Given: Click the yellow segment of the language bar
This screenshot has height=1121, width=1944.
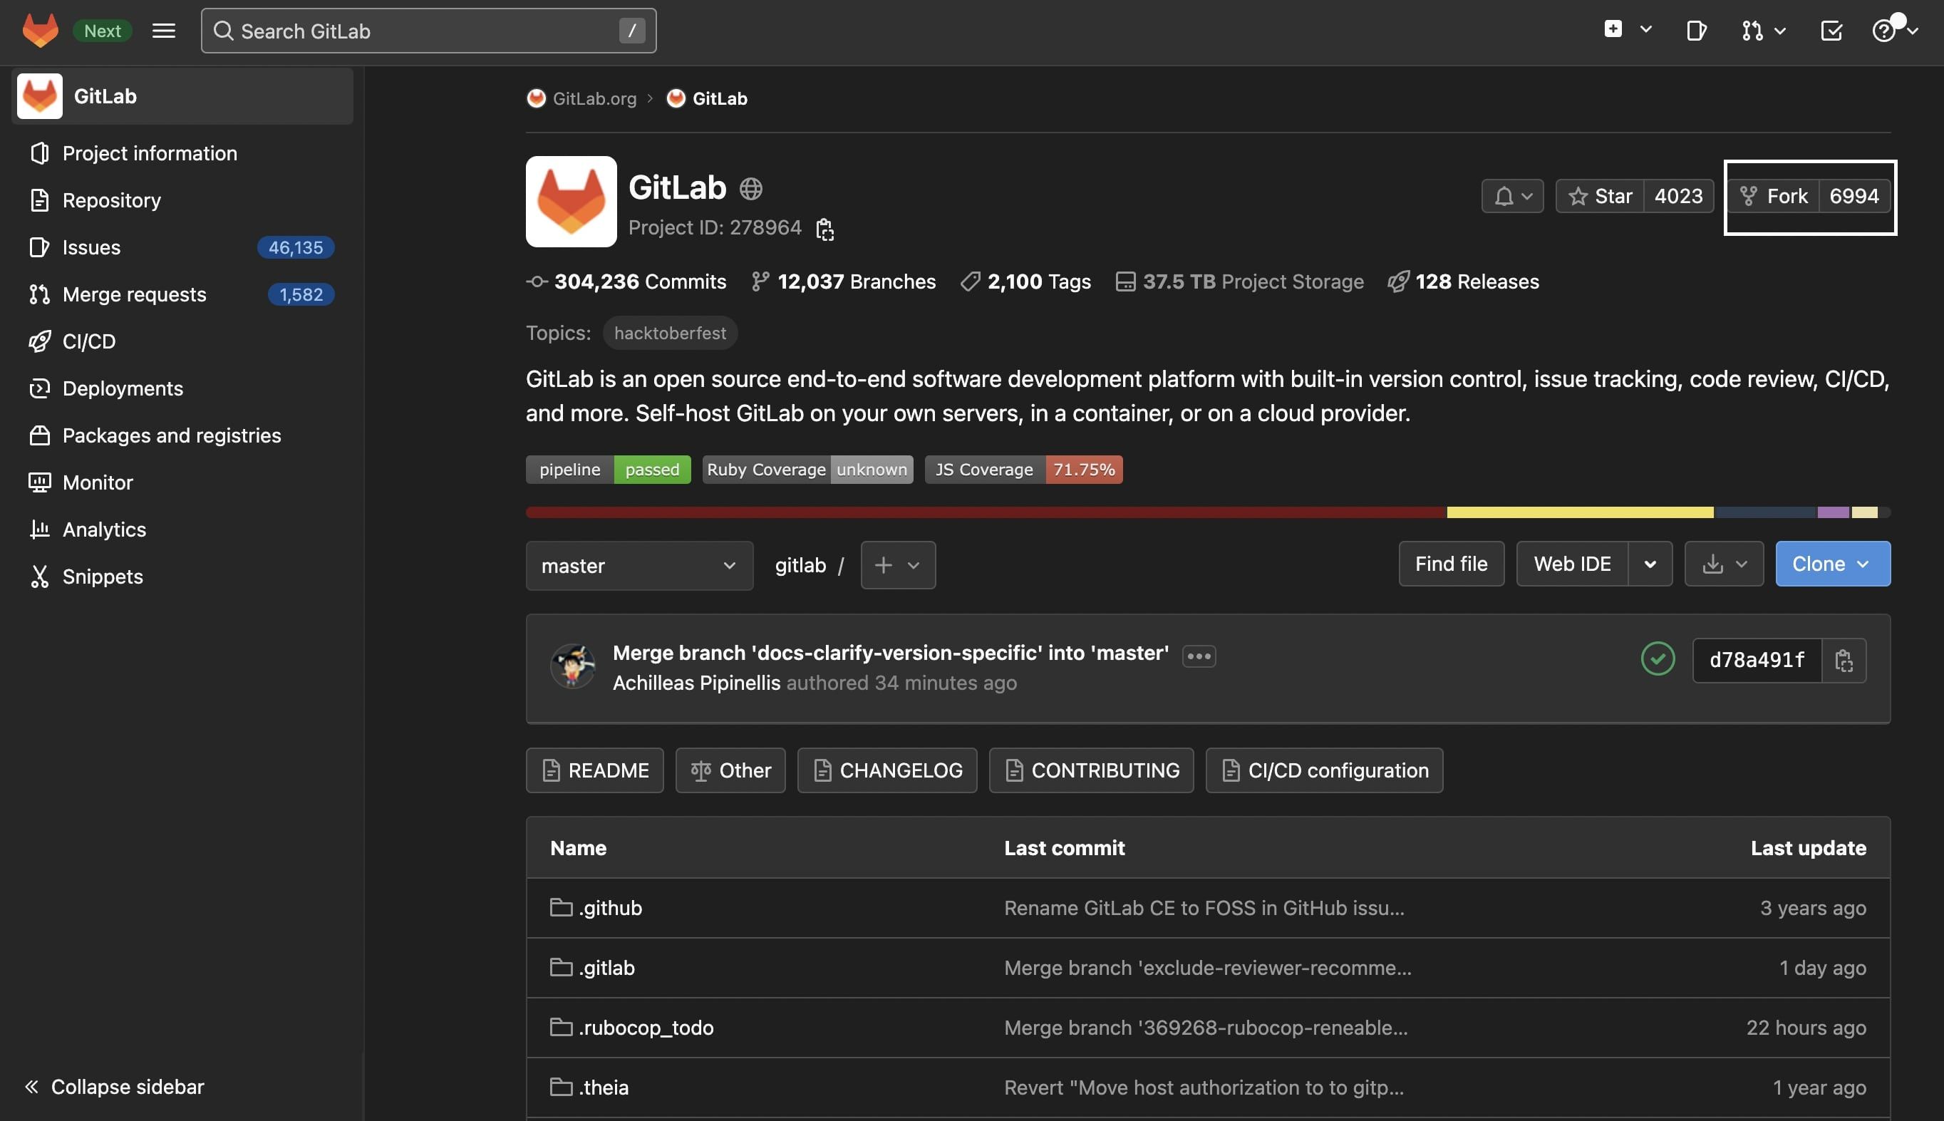Looking at the screenshot, I should [x=1580, y=513].
